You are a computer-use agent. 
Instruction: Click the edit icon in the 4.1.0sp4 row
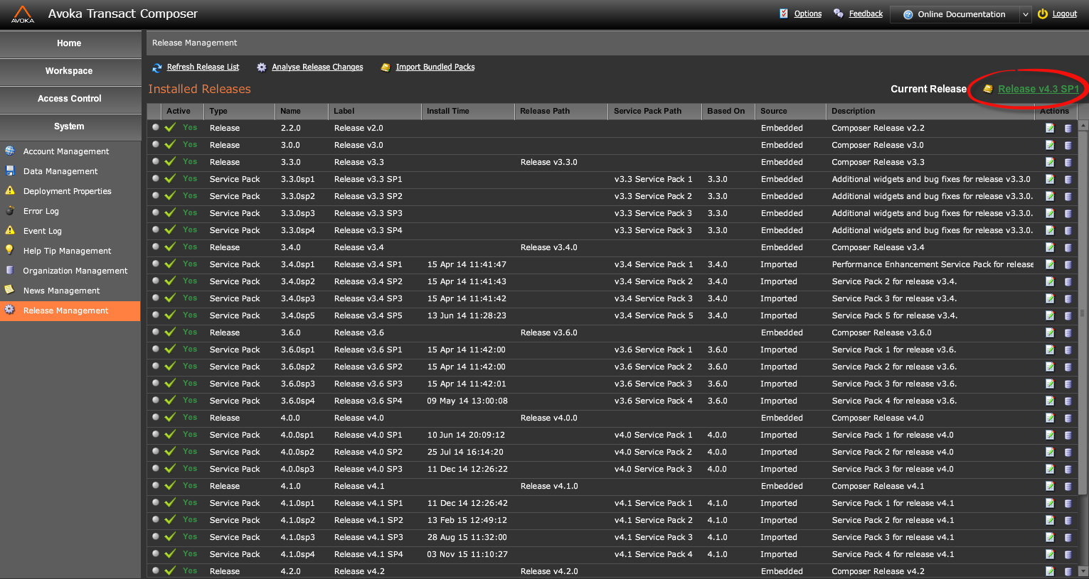click(x=1050, y=554)
